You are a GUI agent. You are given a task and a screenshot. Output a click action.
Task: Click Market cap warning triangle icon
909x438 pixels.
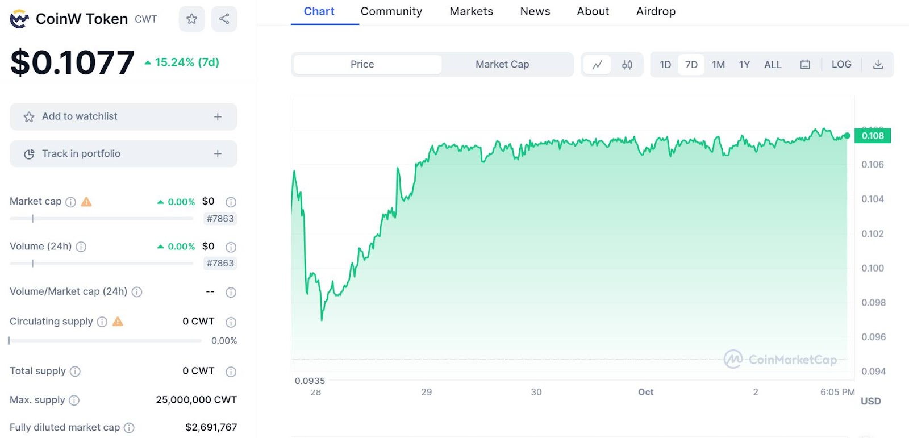(x=86, y=202)
